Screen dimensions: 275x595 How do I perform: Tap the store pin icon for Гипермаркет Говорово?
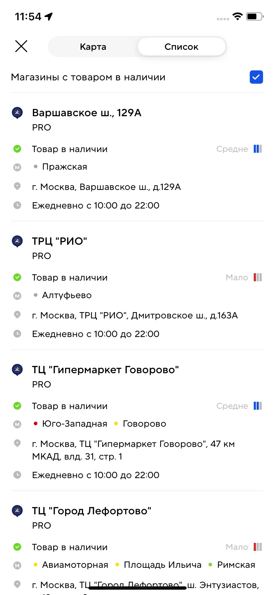(x=17, y=370)
